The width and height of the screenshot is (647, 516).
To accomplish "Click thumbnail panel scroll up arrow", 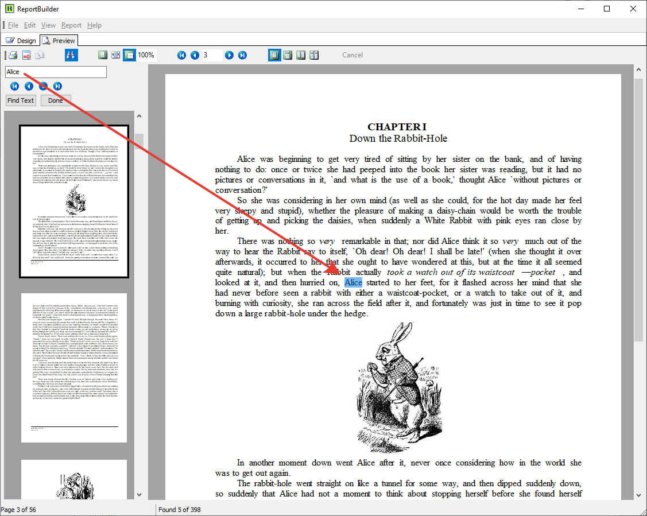I will pyautogui.click(x=139, y=116).
